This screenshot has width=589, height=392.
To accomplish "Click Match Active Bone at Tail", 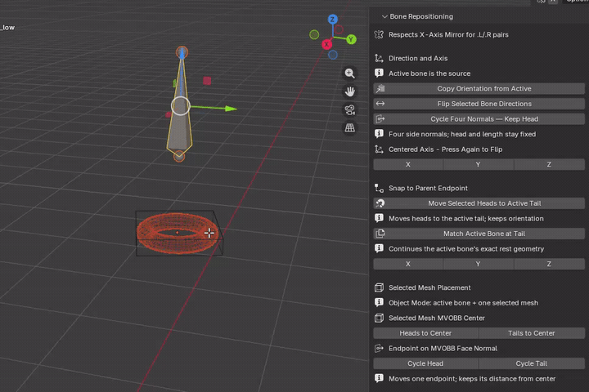I will pyautogui.click(x=479, y=234).
